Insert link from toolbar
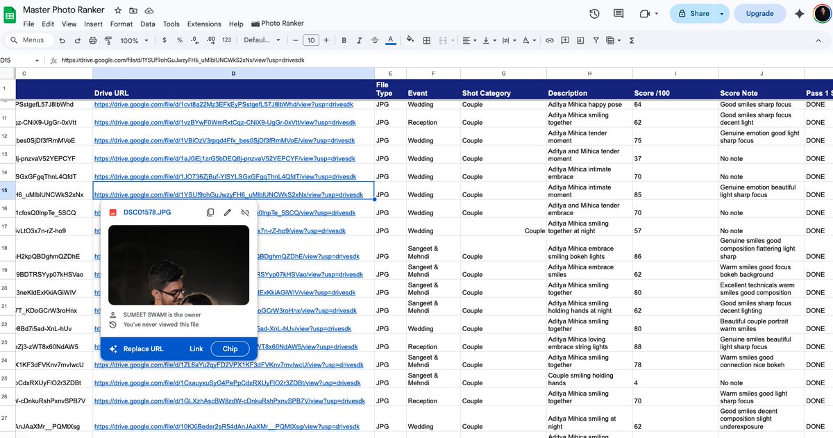Screen dimensions: 833x438 [x=549, y=40]
